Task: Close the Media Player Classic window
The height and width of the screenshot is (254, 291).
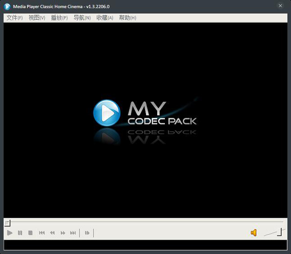Action: coord(280,6)
